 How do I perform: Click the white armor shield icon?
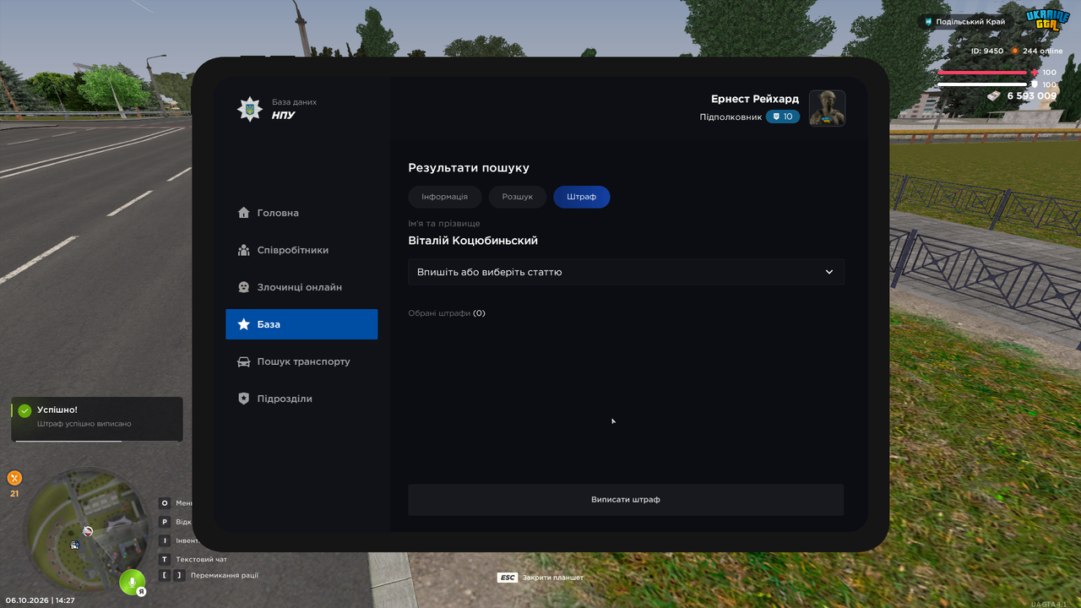1035,84
